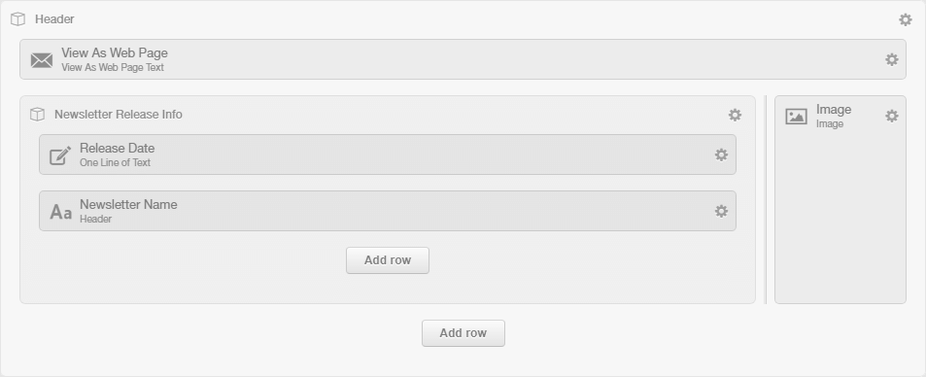Add row at bottom of Header section
Screen dimensions: 926x377
pos(463,333)
